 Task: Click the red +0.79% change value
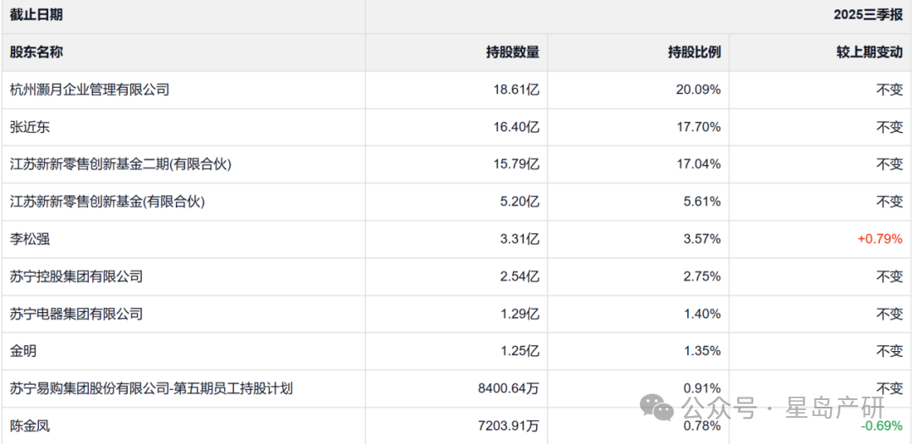pos(880,239)
